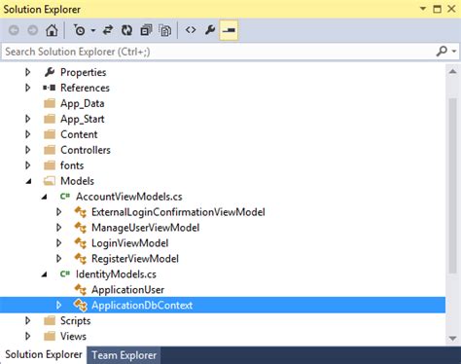This screenshot has width=461, height=364.
Task: Click the Refresh toolbar icon
Action: (126, 30)
